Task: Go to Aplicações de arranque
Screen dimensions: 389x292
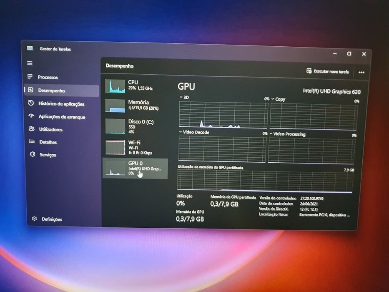Action: pos(62,117)
